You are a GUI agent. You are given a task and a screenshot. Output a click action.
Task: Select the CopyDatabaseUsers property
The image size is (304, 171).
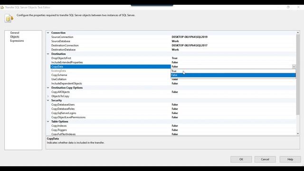click(63, 104)
